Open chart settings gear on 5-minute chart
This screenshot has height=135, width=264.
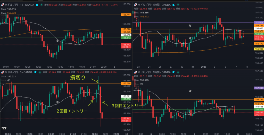click(x=126, y=134)
